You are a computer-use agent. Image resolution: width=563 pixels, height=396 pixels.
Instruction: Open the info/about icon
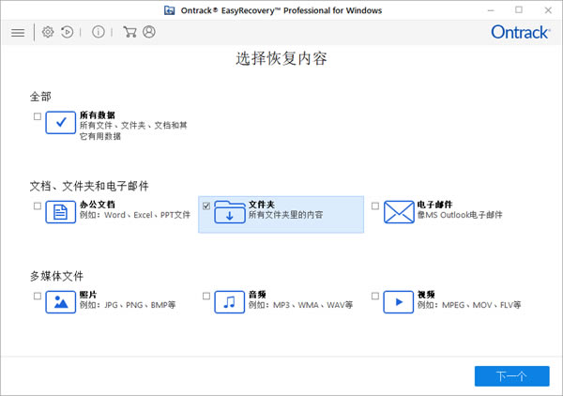[x=99, y=32]
